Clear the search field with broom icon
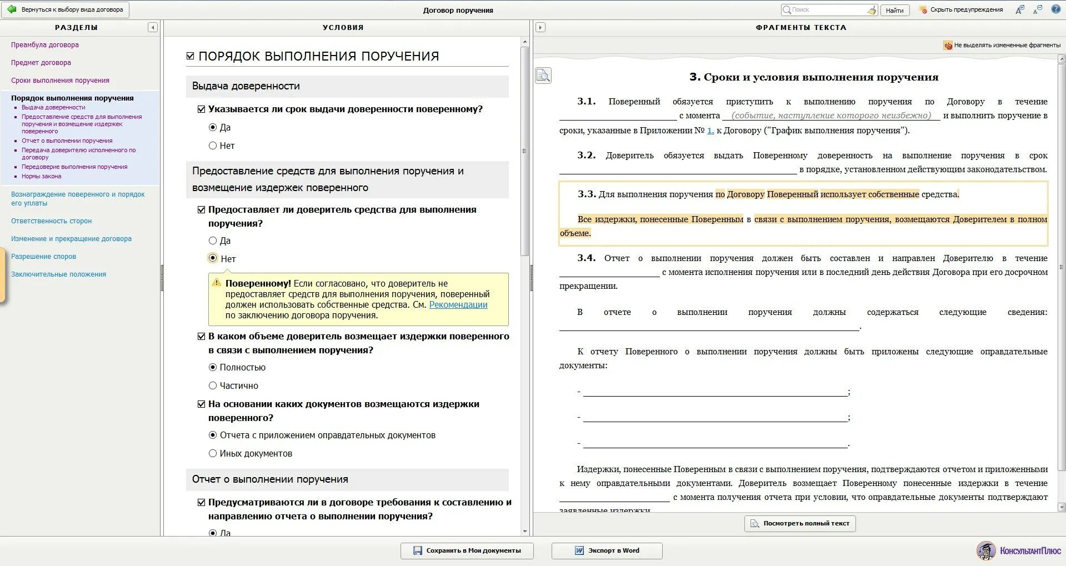 872,10
